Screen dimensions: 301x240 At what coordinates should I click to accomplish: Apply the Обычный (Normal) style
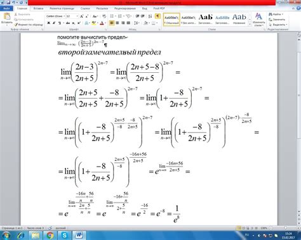[x=171, y=19]
